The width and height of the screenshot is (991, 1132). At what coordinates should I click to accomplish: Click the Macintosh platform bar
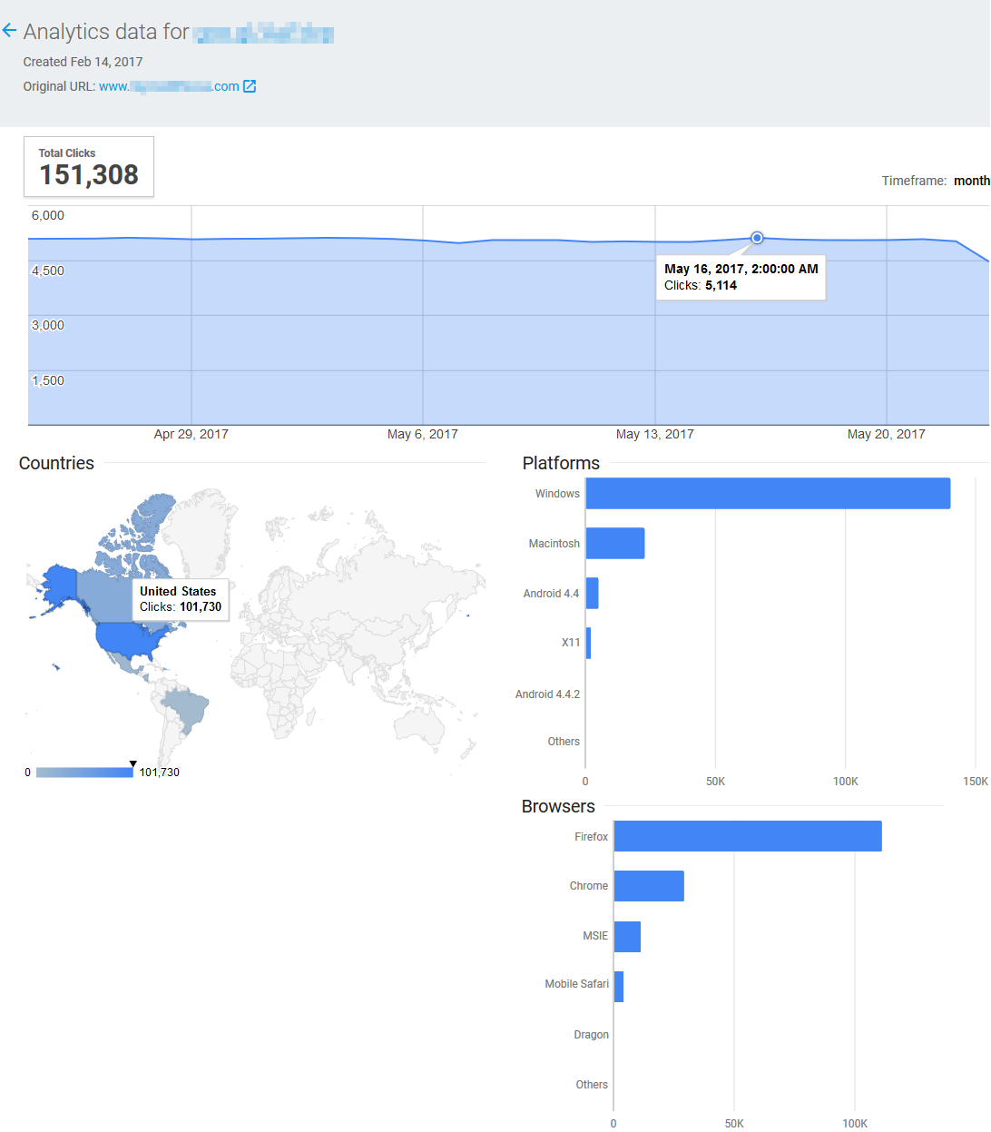(x=615, y=543)
